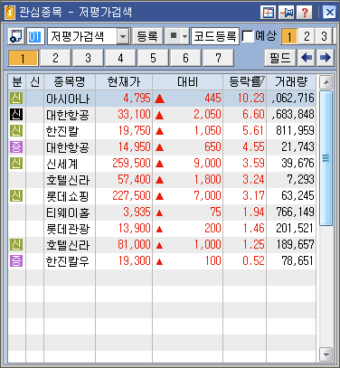Switch to group tab 3 in second row
This screenshot has height=368, width=340.
[x=88, y=58]
